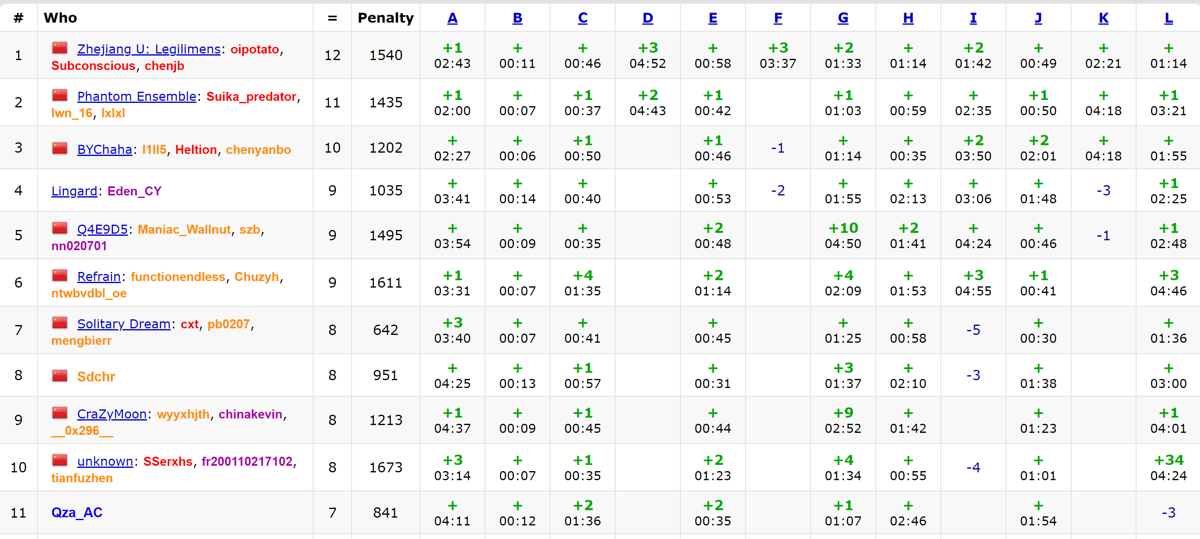Click the flag icon next to Sdchr
The height and width of the screenshot is (539, 1200).
pyautogui.click(x=60, y=376)
